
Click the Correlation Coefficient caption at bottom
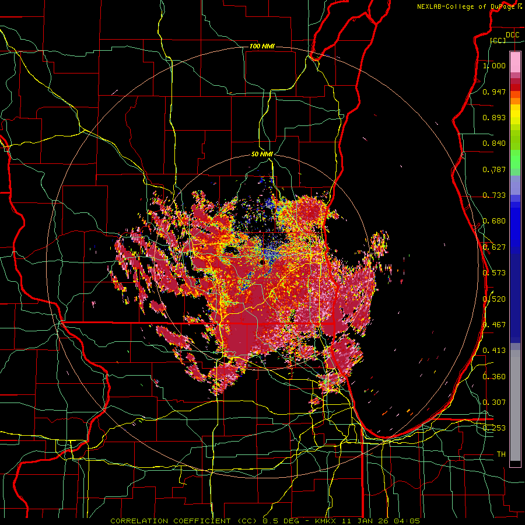tap(265, 521)
